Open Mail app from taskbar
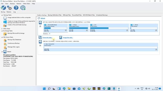163x91 pixels. click(79, 88)
